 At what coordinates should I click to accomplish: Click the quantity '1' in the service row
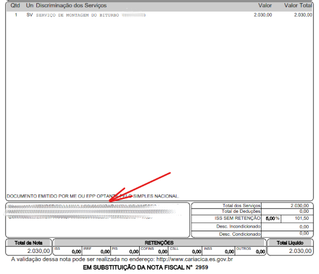16,15
